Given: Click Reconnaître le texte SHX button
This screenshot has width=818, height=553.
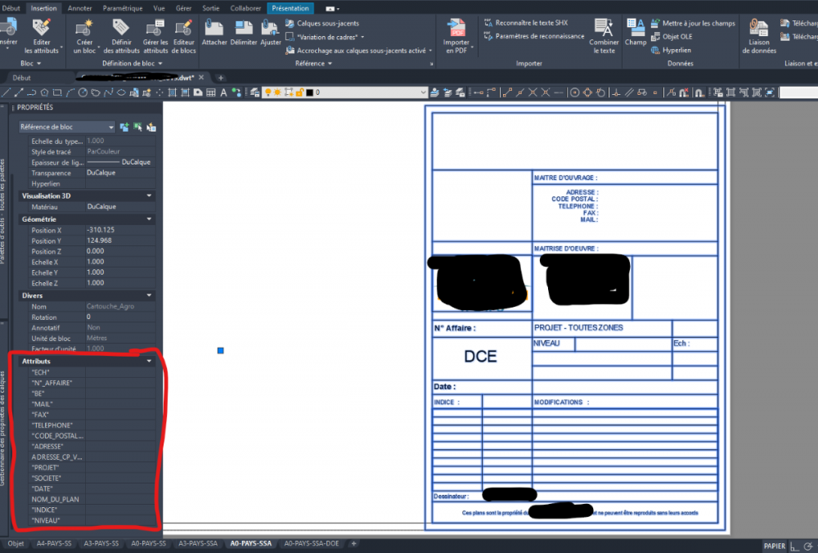Looking at the screenshot, I should point(526,23).
